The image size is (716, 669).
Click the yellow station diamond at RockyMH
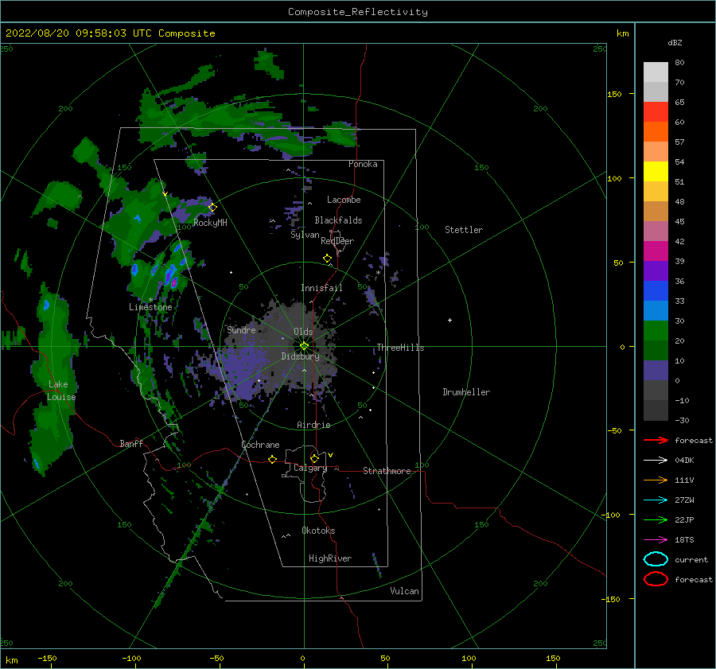212,208
